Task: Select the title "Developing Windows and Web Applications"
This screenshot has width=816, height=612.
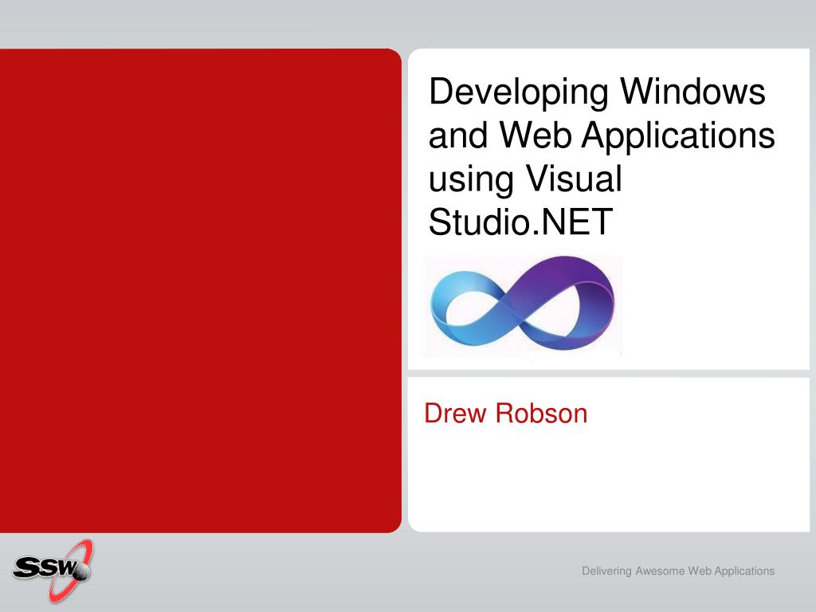Action: tap(602, 113)
